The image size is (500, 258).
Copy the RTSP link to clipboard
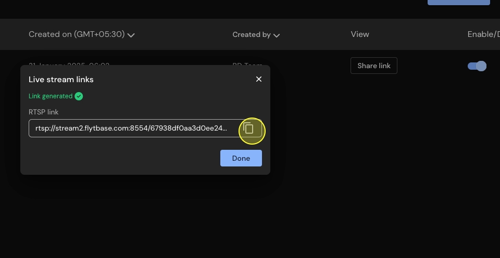(249, 128)
